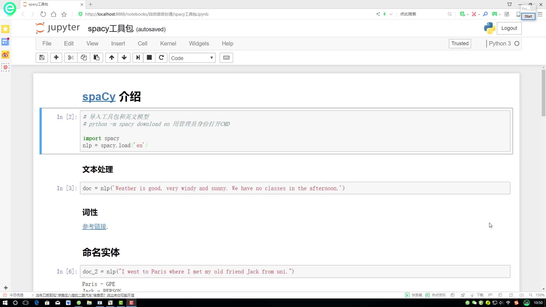The width and height of the screenshot is (546, 307).
Task: Open the red scissors screenshot tool
Action: pos(474,14)
